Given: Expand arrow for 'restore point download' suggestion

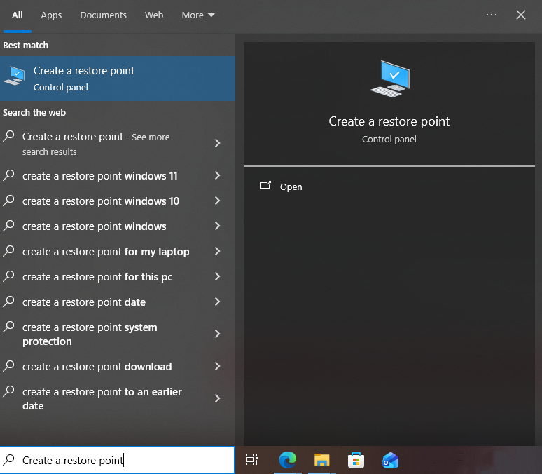Looking at the screenshot, I should pyautogui.click(x=217, y=366).
